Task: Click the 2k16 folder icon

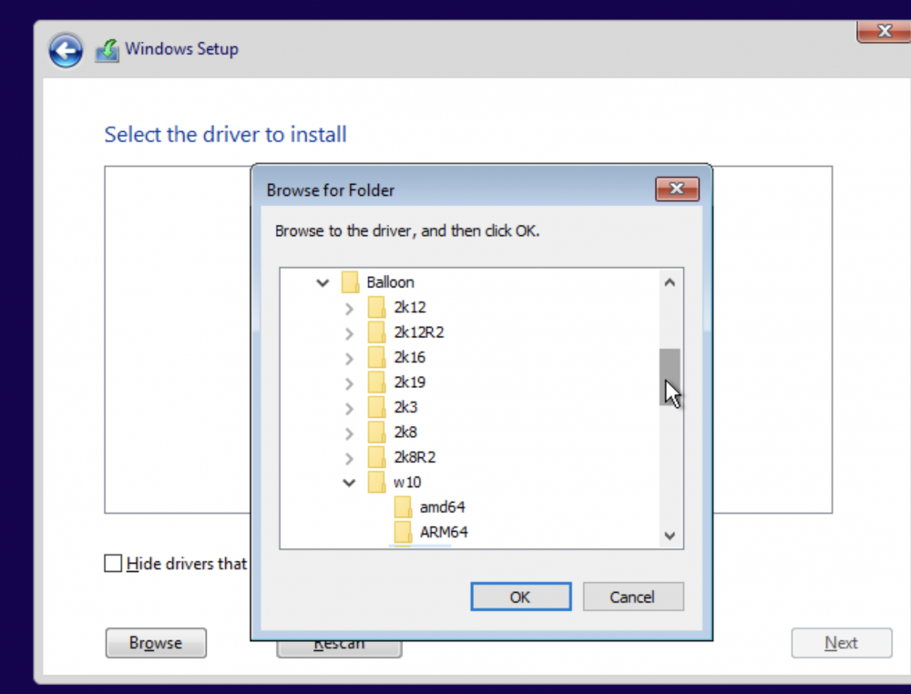Action: click(376, 357)
